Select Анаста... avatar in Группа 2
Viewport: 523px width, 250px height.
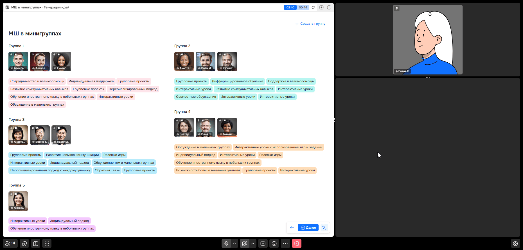pos(184,62)
